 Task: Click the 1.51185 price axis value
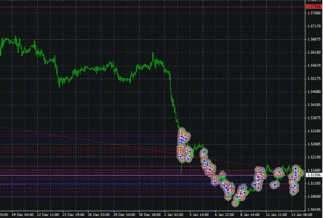click(x=314, y=183)
